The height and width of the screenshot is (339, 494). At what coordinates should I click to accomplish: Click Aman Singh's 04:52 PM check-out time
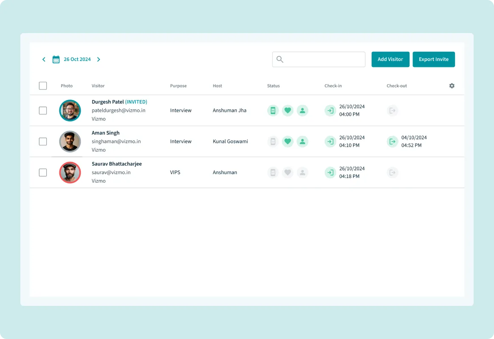[x=412, y=145]
